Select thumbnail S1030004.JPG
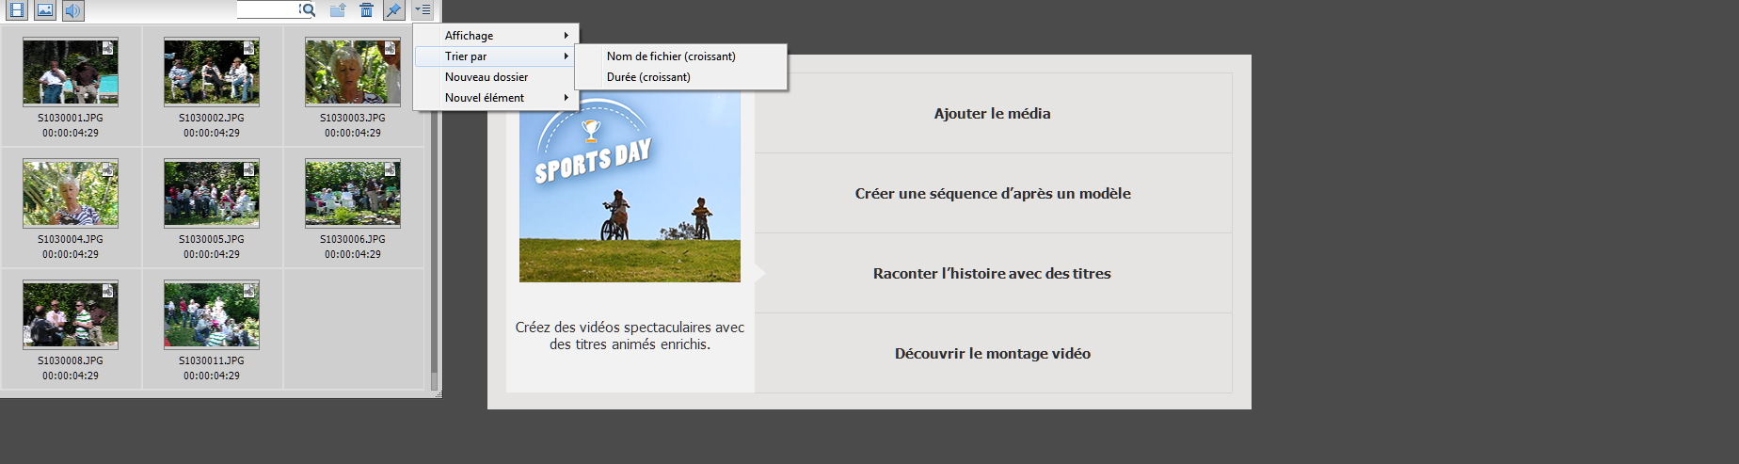 tap(71, 194)
